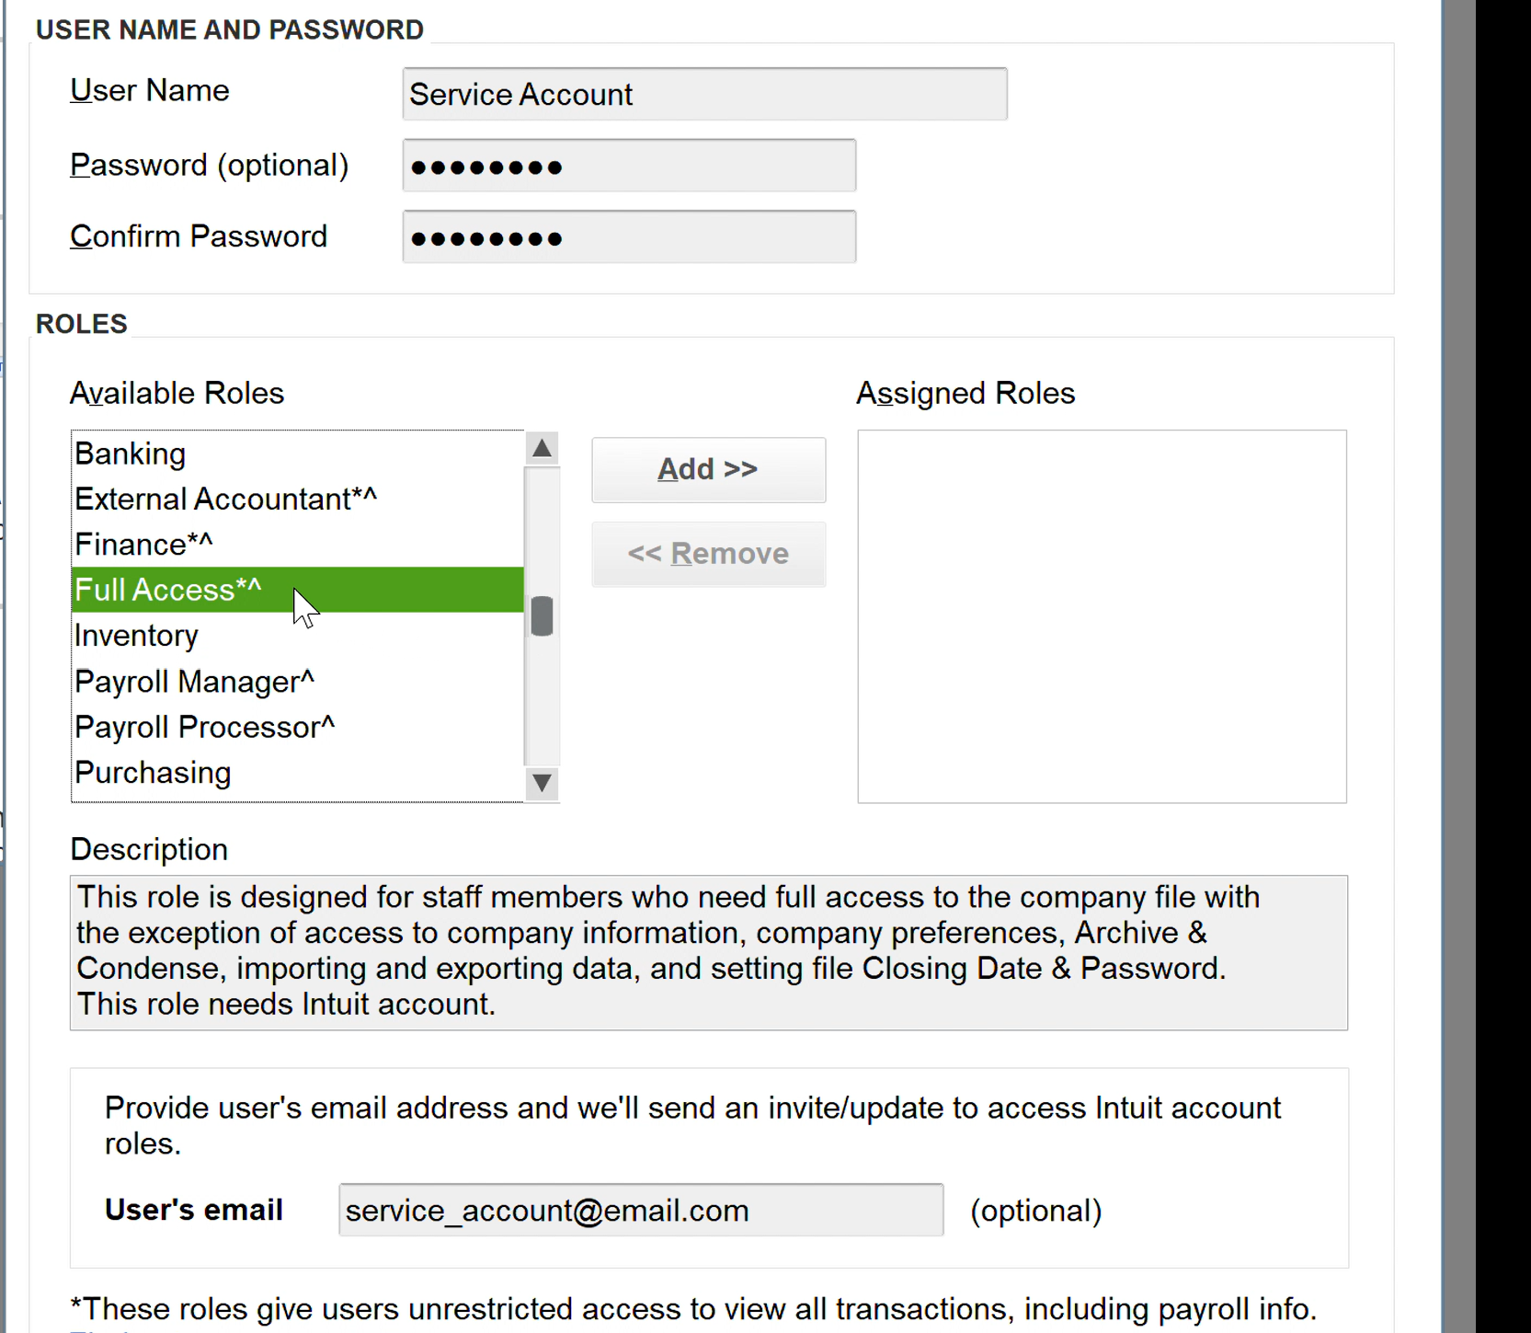
Task: Choose the External Accountant role
Action: [225, 499]
